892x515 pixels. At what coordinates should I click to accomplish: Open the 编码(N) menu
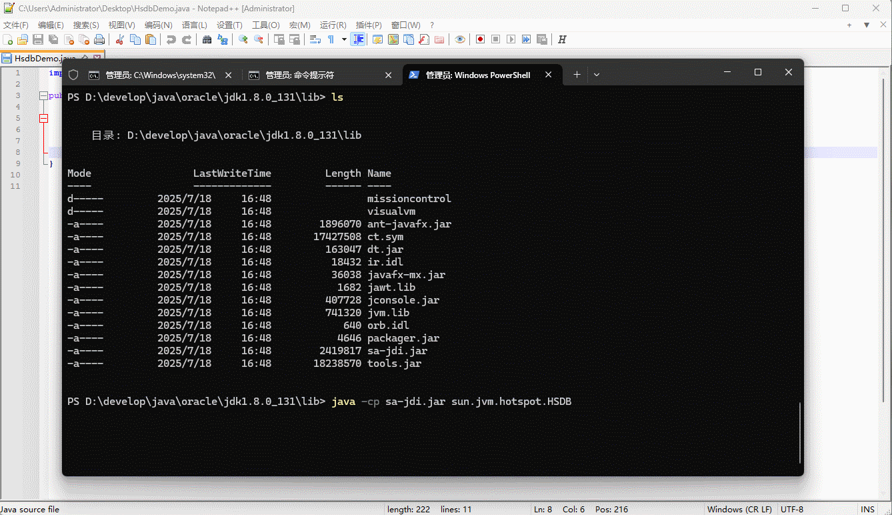click(158, 25)
